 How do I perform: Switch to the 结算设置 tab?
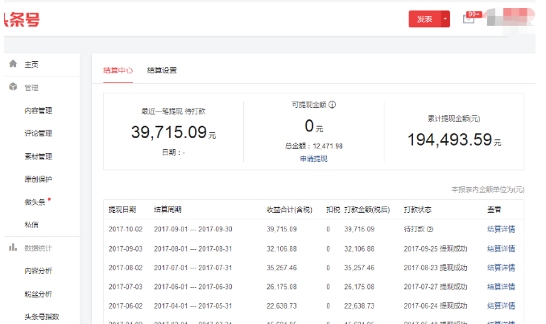[162, 70]
